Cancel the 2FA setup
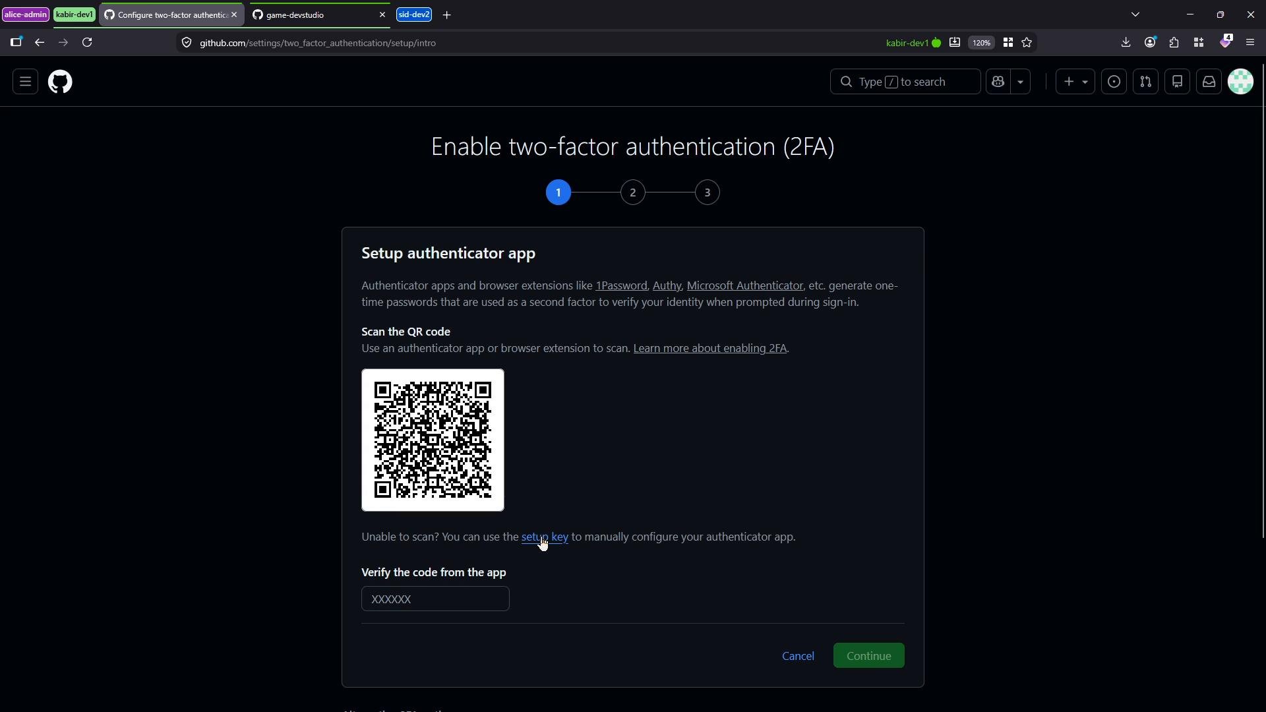 (x=798, y=656)
